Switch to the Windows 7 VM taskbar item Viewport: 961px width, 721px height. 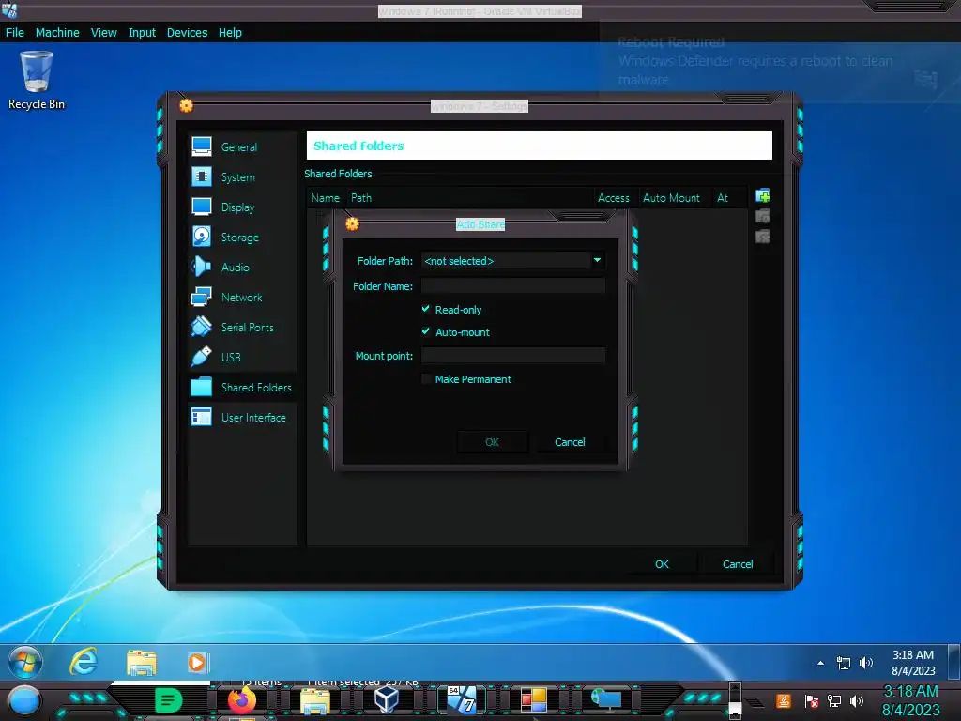click(x=462, y=700)
